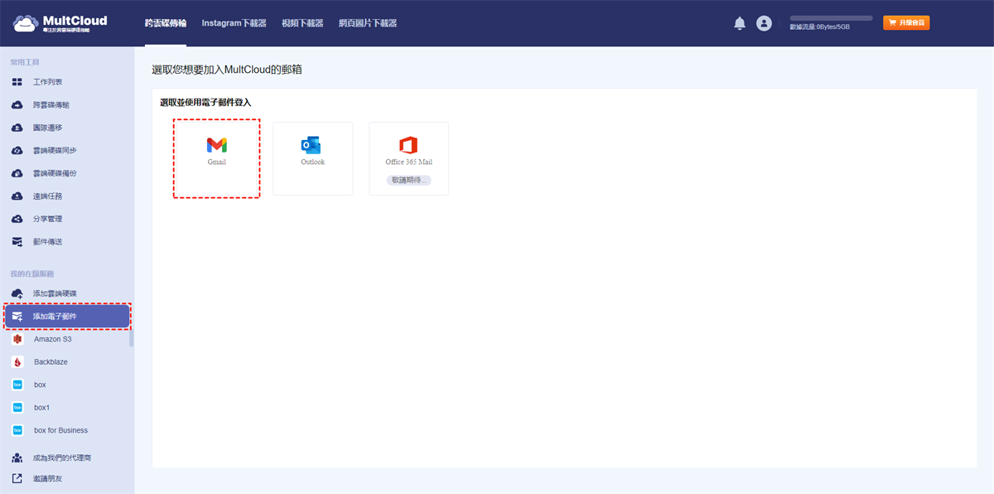Open the 視頻下載器 tab
This screenshot has height=494, width=994.
[302, 23]
